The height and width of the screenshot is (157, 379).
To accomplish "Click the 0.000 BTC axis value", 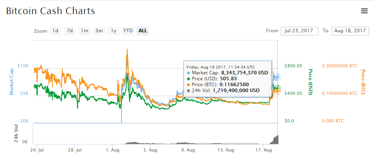I will pos(333,121).
